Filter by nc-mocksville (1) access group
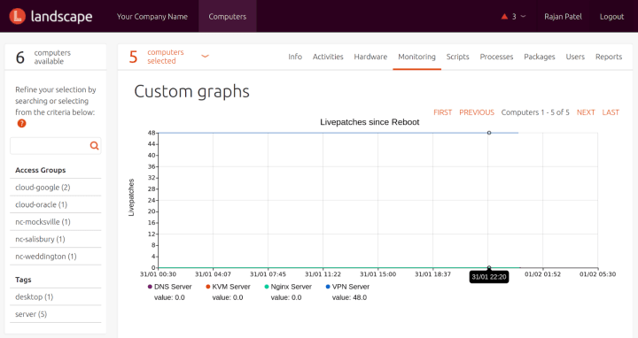The width and height of the screenshot is (638, 338). point(43,222)
